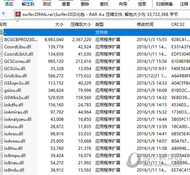Click the DLL file icon beside ioBmpu.dll

1,156
